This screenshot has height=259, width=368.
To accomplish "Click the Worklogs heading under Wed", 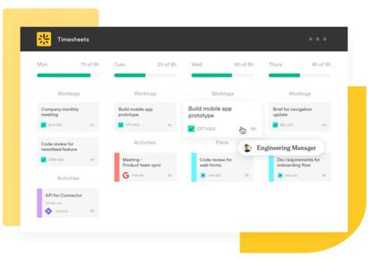I will point(222,93).
